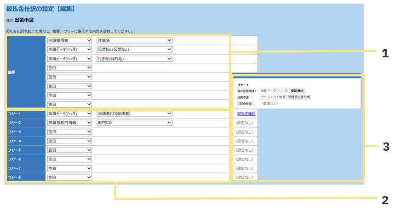
Task: Open the 申請者情報 dropdown in 摘要
Action: click(69, 40)
